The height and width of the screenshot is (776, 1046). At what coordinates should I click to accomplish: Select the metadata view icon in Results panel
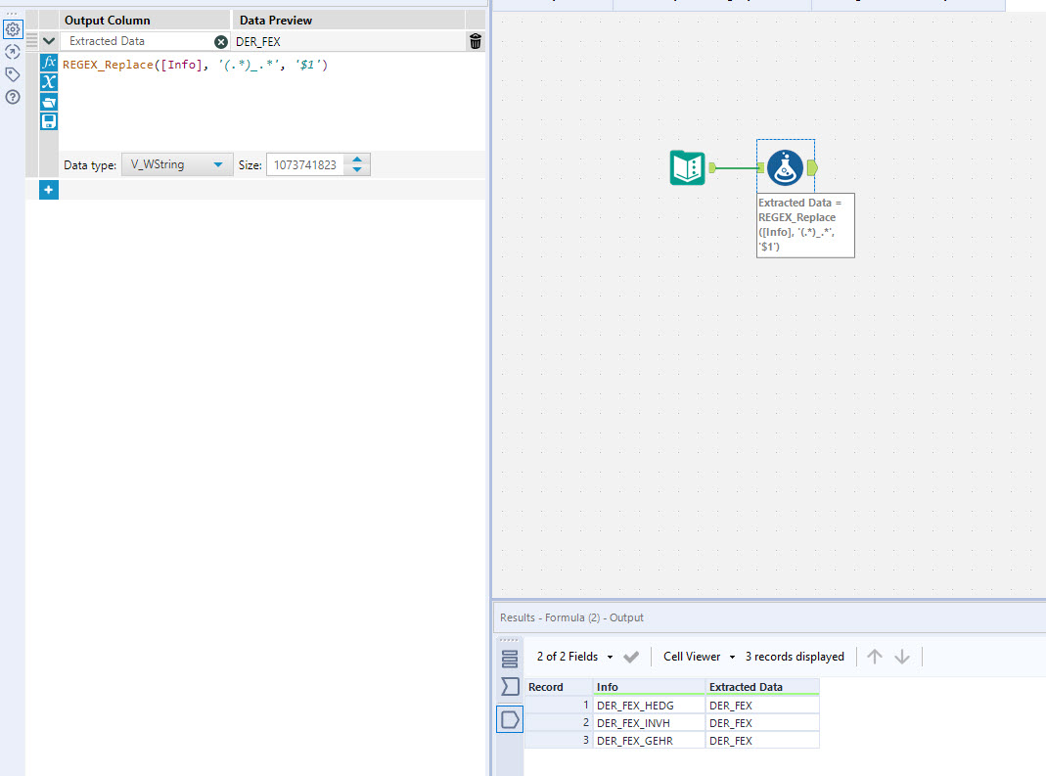[x=509, y=687]
